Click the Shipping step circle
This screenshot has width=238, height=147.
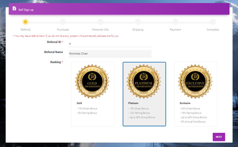(x=138, y=22)
